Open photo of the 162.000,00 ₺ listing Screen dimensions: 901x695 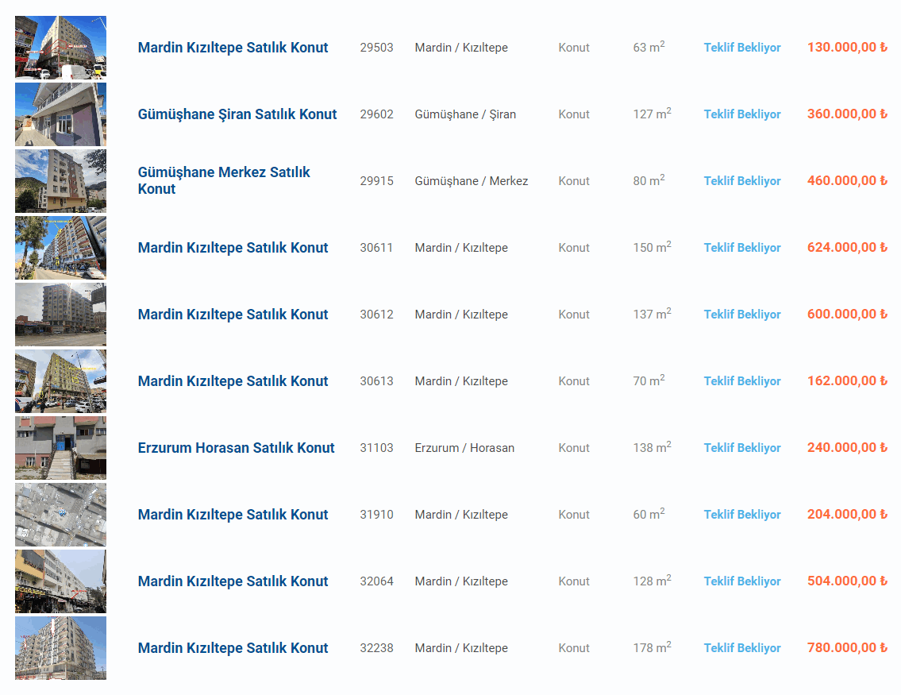tap(60, 381)
